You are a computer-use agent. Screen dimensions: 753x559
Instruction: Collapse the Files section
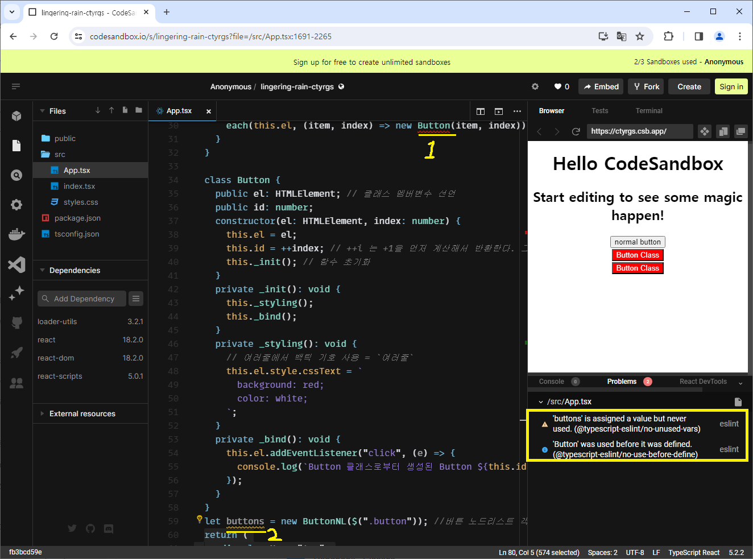(42, 111)
